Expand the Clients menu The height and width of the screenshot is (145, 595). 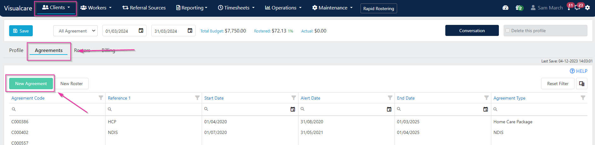click(x=56, y=8)
